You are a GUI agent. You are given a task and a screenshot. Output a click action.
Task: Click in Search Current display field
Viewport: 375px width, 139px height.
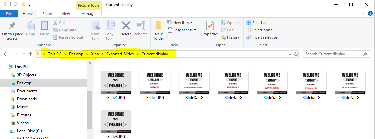[x=333, y=54]
